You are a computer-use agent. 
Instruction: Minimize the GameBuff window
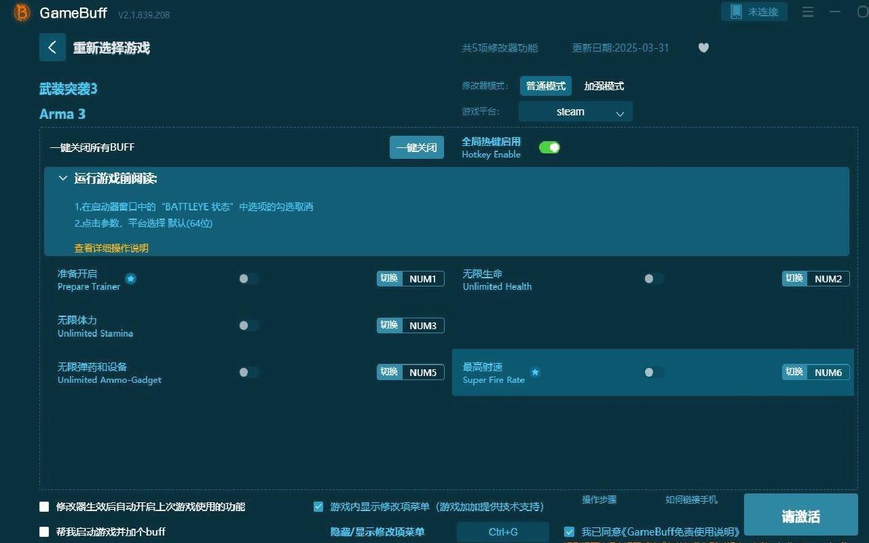[836, 12]
